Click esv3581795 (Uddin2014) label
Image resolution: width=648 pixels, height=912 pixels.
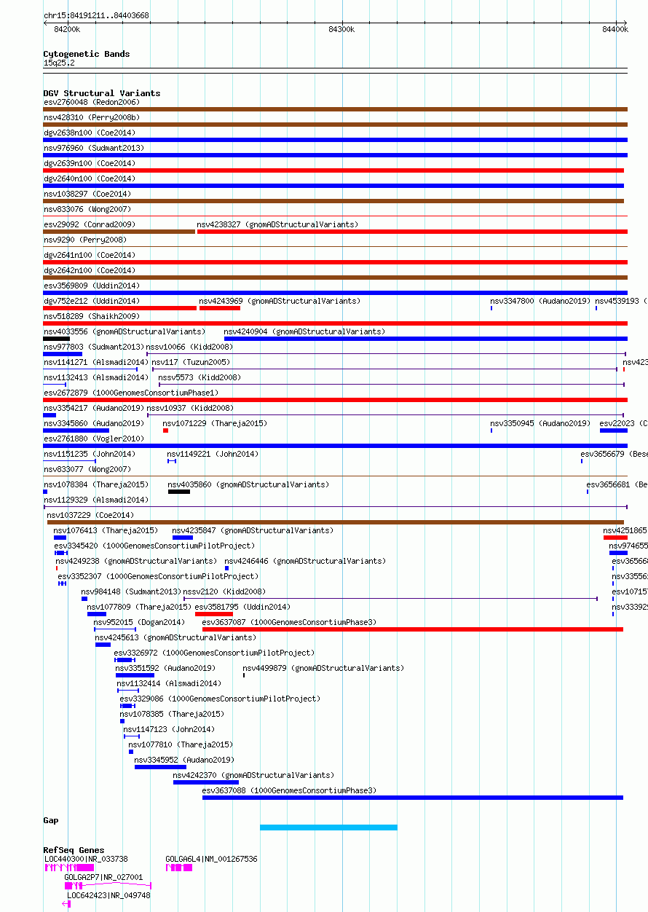click(242, 607)
